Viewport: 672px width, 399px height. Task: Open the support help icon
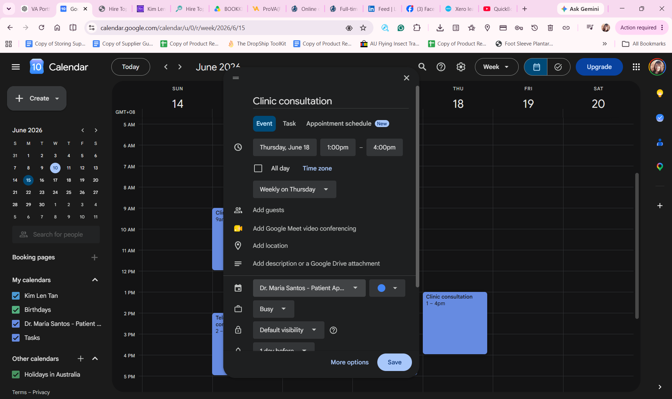click(x=441, y=67)
